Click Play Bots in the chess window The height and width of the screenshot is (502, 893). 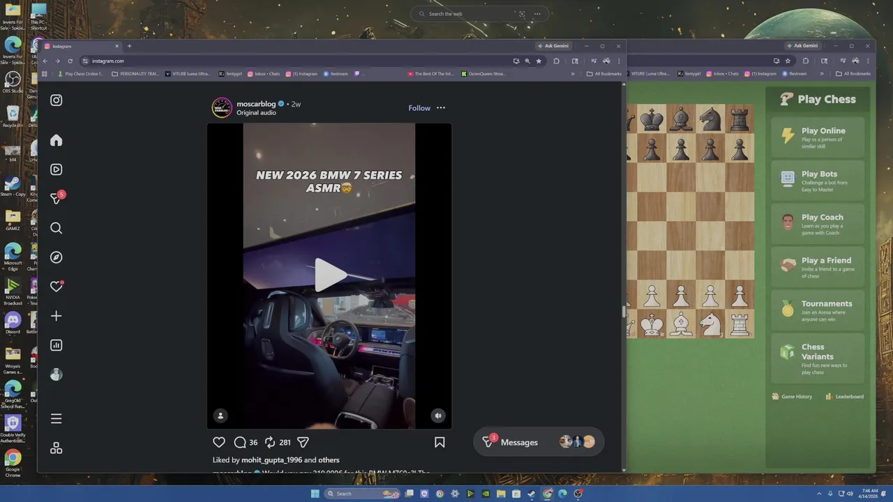[818, 180]
